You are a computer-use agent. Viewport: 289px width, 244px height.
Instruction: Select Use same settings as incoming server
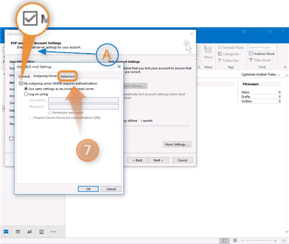tap(26, 89)
